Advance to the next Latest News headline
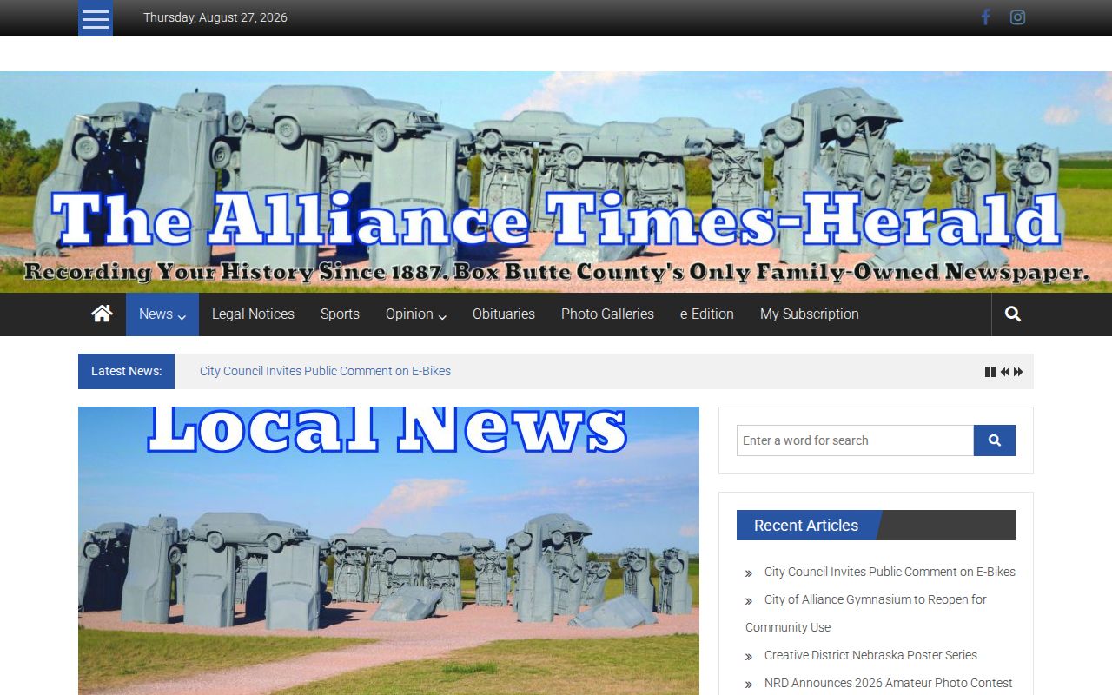Screen dimensions: 1112x695 pyautogui.click(x=1018, y=372)
